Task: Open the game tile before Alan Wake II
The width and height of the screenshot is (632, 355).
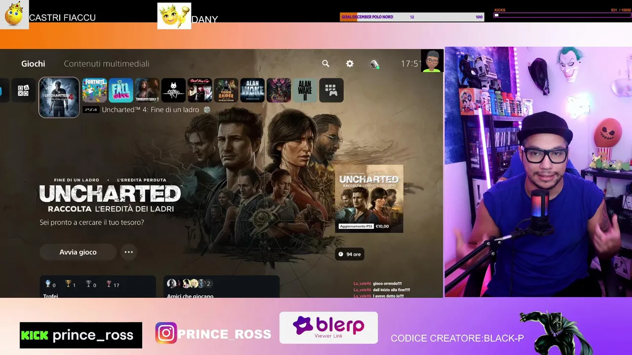Action: 278,90
